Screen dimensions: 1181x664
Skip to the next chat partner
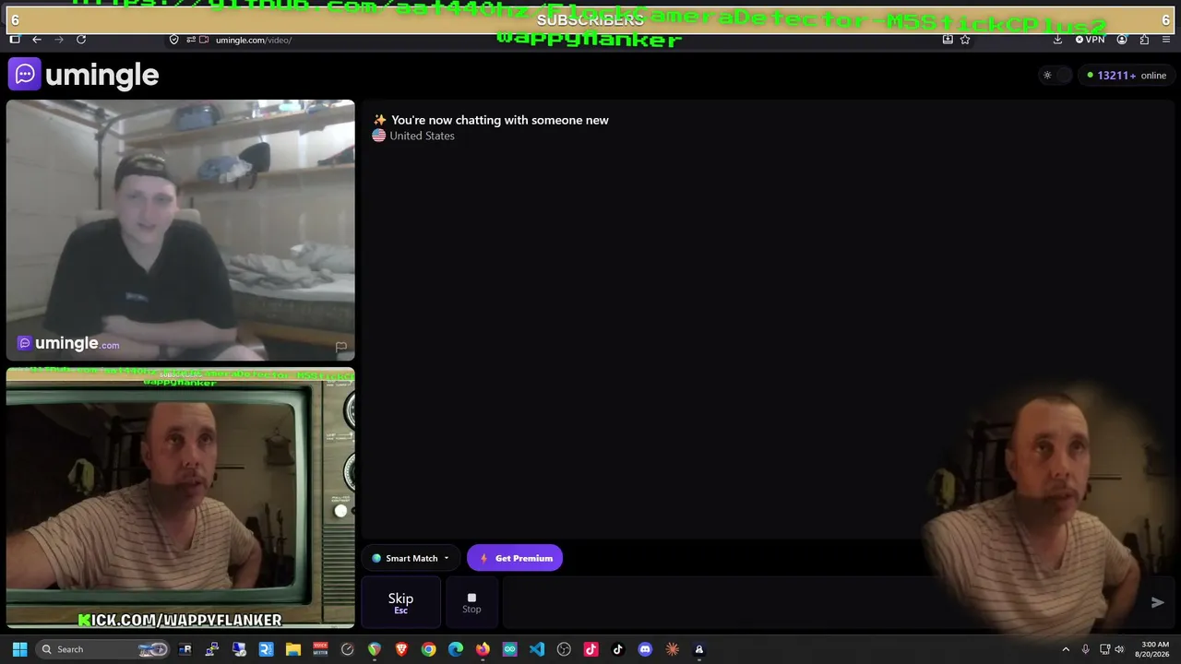(x=400, y=603)
